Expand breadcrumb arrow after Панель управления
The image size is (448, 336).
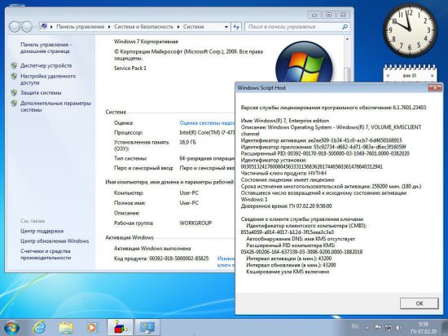(109, 27)
